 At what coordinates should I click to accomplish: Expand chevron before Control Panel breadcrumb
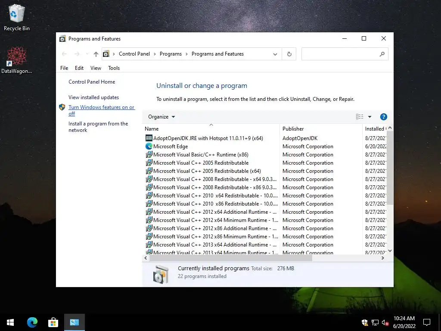point(114,54)
